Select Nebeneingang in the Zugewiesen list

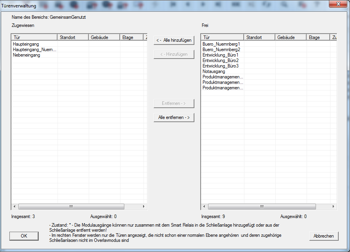point(26,55)
